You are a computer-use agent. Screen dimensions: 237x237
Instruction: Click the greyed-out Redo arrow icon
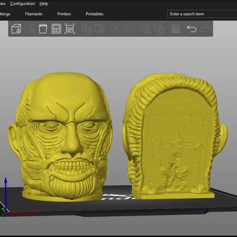(x=205, y=29)
